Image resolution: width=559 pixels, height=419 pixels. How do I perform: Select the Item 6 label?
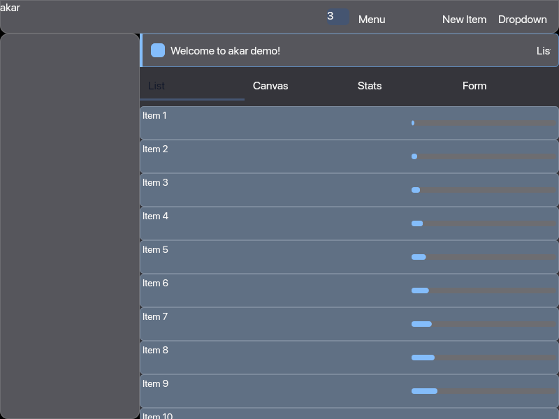tap(155, 283)
